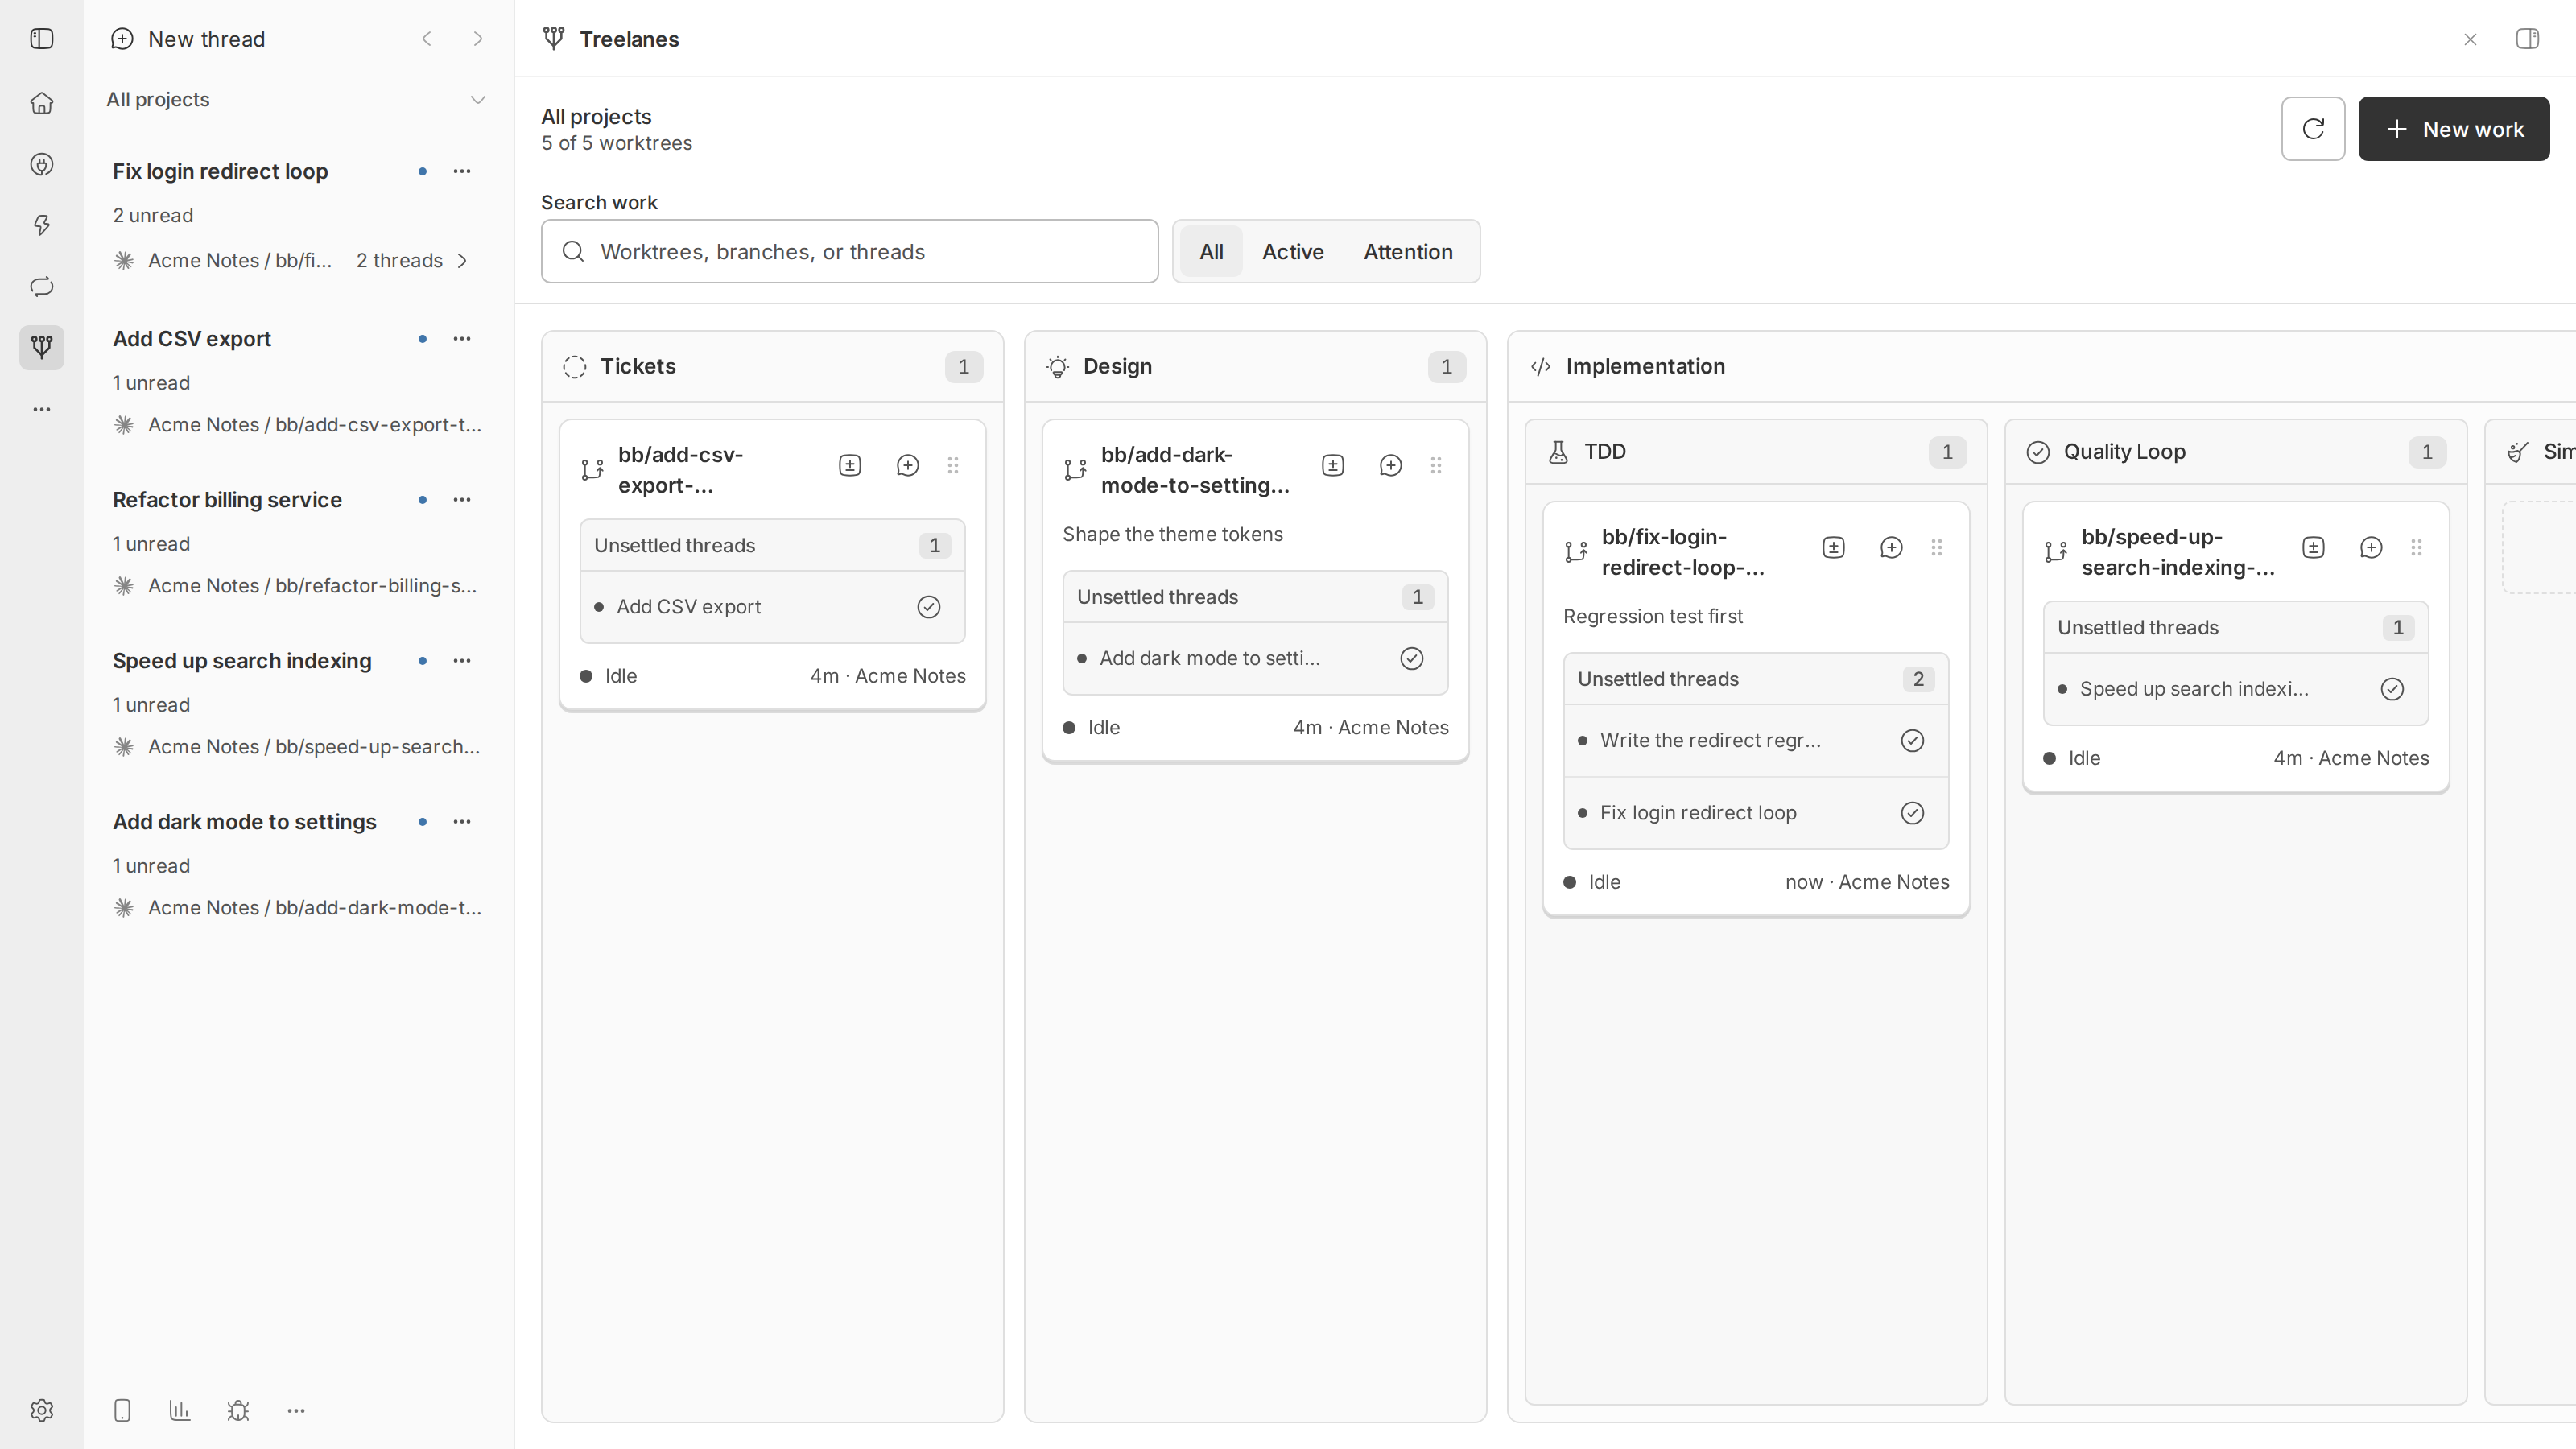2576x1449 pixels.
Task: Open more options for Fix login redirect loop
Action: tap(462, 171)
